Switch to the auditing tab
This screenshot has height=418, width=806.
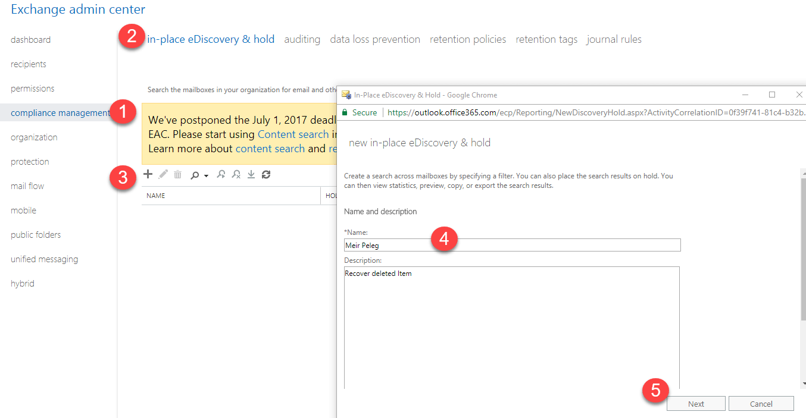302,39
